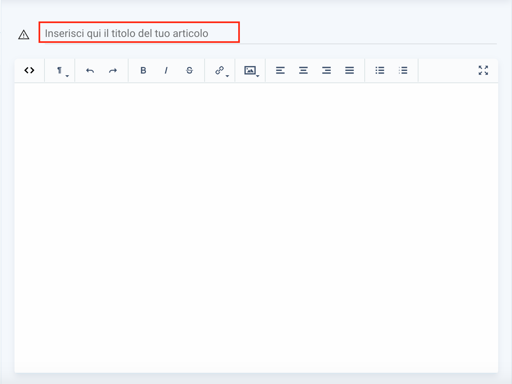Insert a bulleted list

click(x=380, y=70)
